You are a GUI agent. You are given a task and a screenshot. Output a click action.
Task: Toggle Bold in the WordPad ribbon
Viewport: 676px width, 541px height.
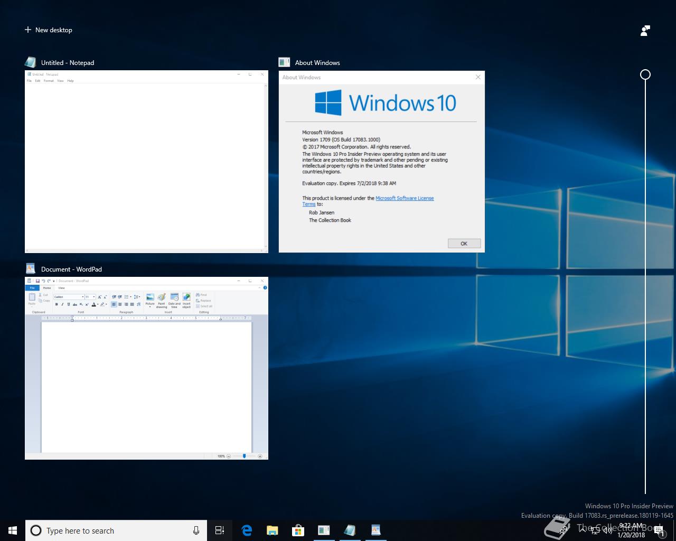57,304
